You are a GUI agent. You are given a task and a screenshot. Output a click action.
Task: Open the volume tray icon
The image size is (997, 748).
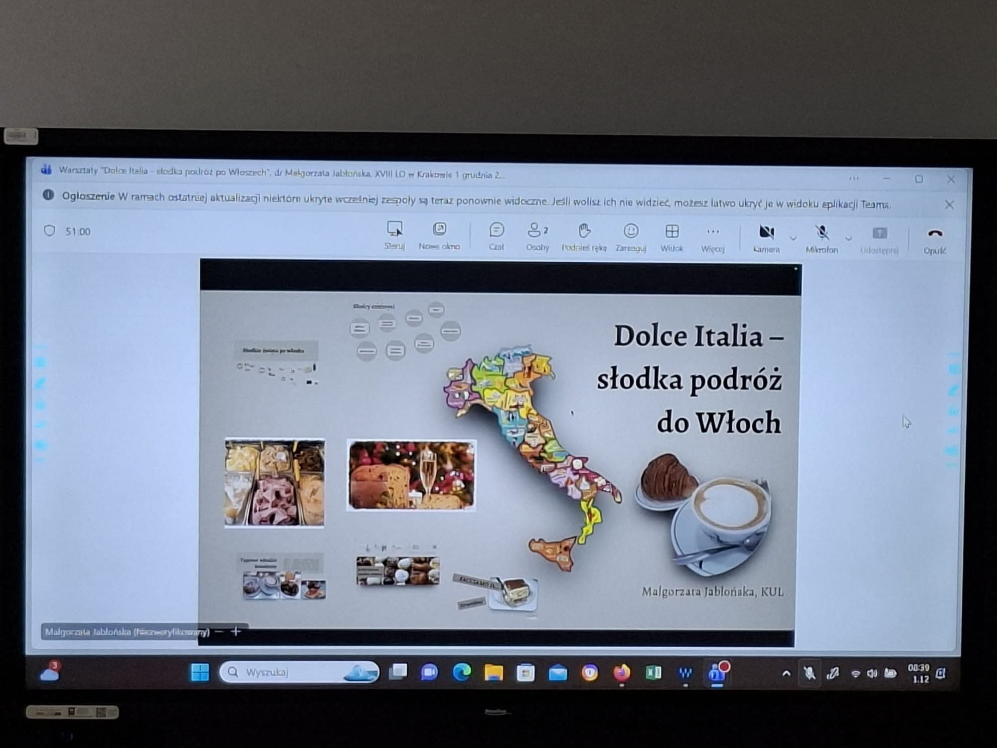(x=872, y=674)
